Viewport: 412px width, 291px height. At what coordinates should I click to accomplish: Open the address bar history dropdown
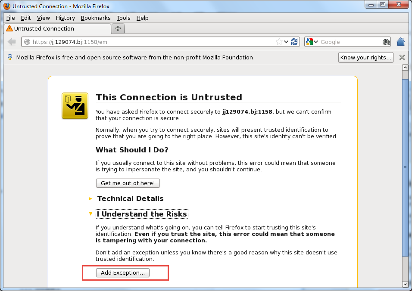pos(285,41)
